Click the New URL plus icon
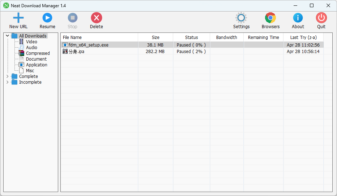Screen dimensions: 337x196 pyautogui.click(x=18, y=18)
